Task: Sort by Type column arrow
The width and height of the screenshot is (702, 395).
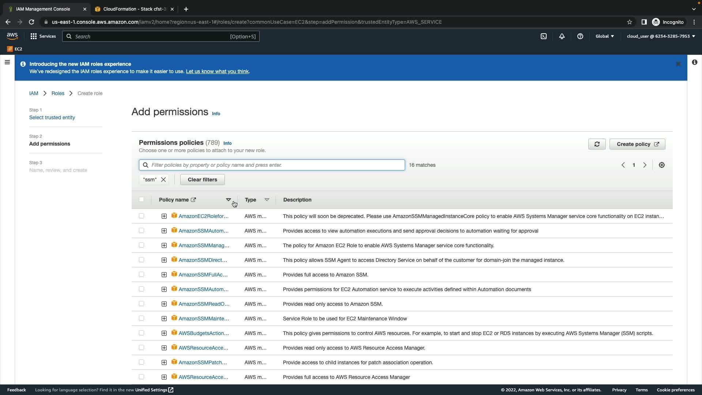Action: coord(267,200)
